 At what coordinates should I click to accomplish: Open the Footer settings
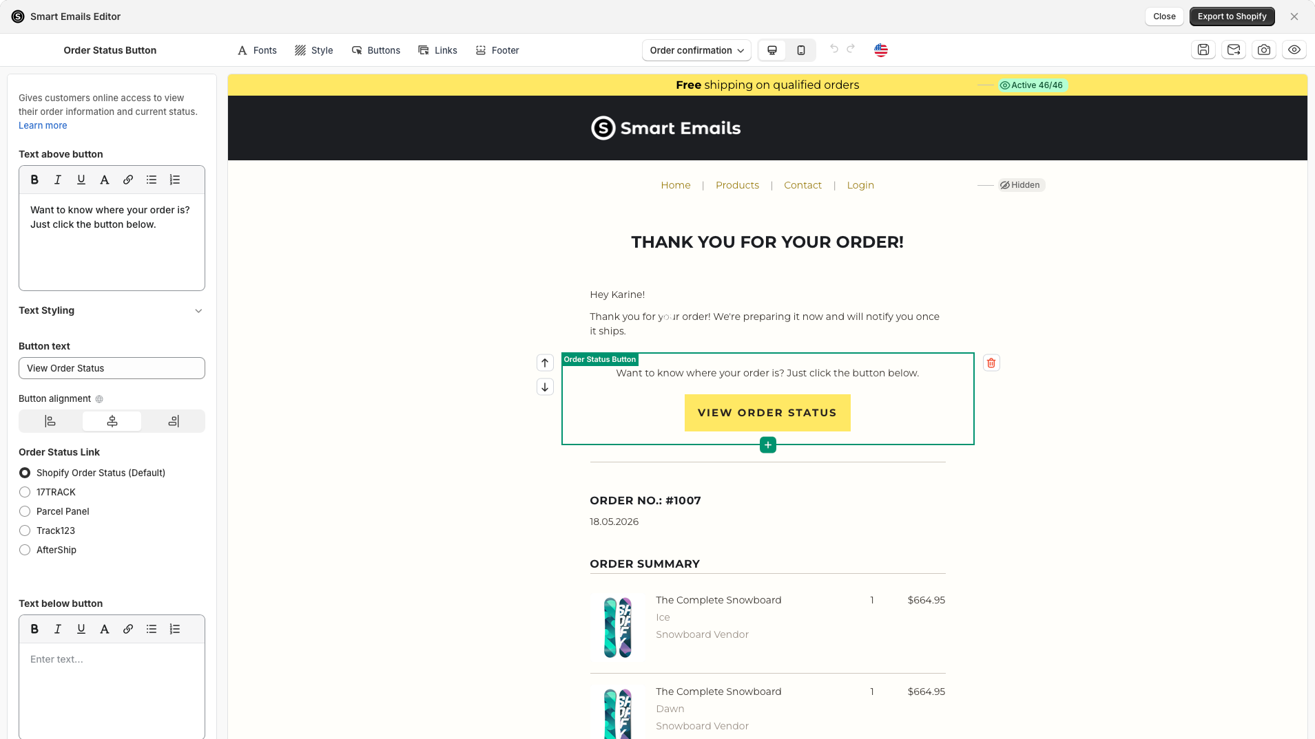(x=497, y=50)
